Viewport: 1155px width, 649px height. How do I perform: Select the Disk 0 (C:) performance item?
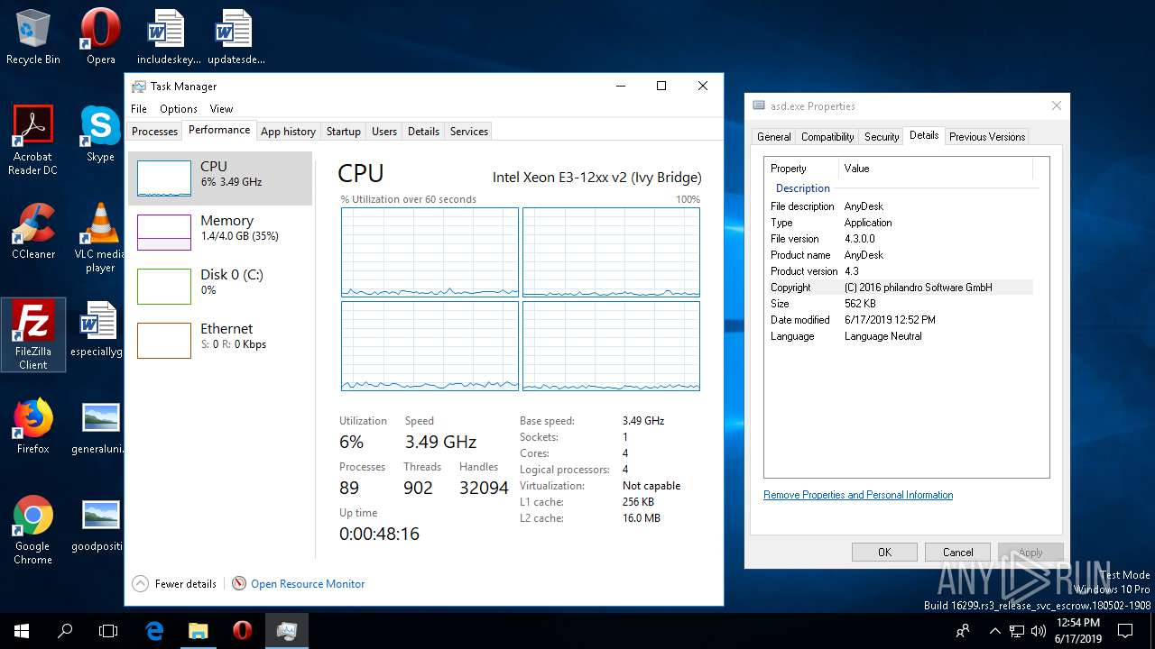tap(220, 287)
